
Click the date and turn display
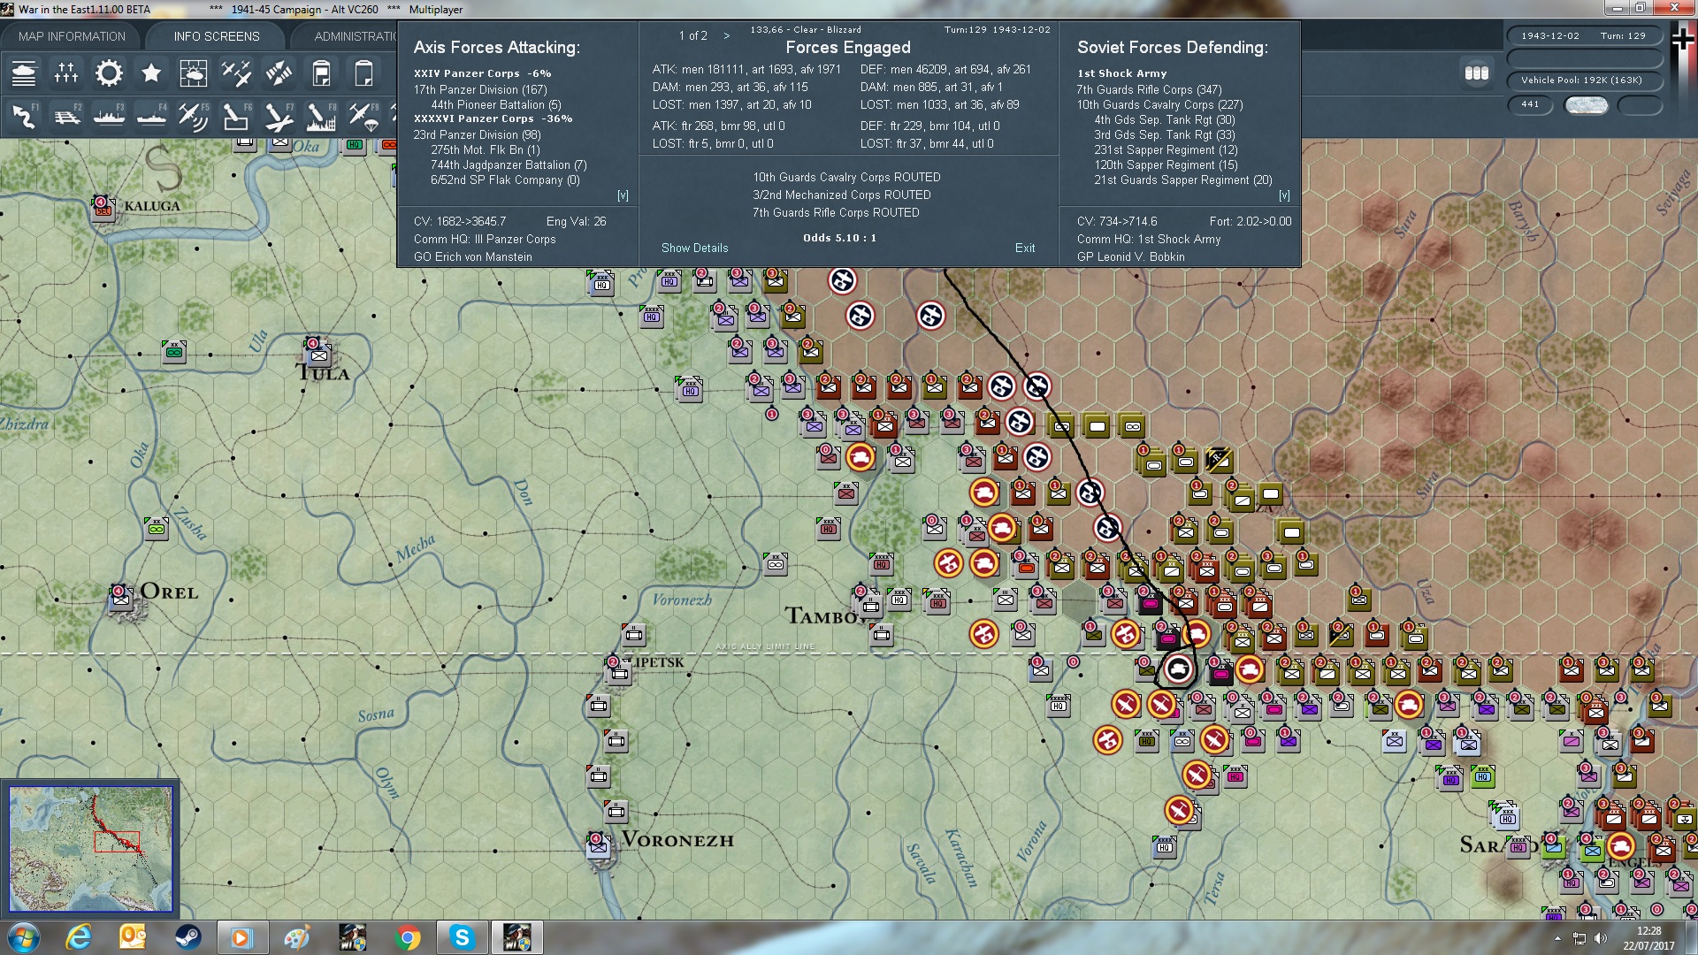coord(1584,35)
